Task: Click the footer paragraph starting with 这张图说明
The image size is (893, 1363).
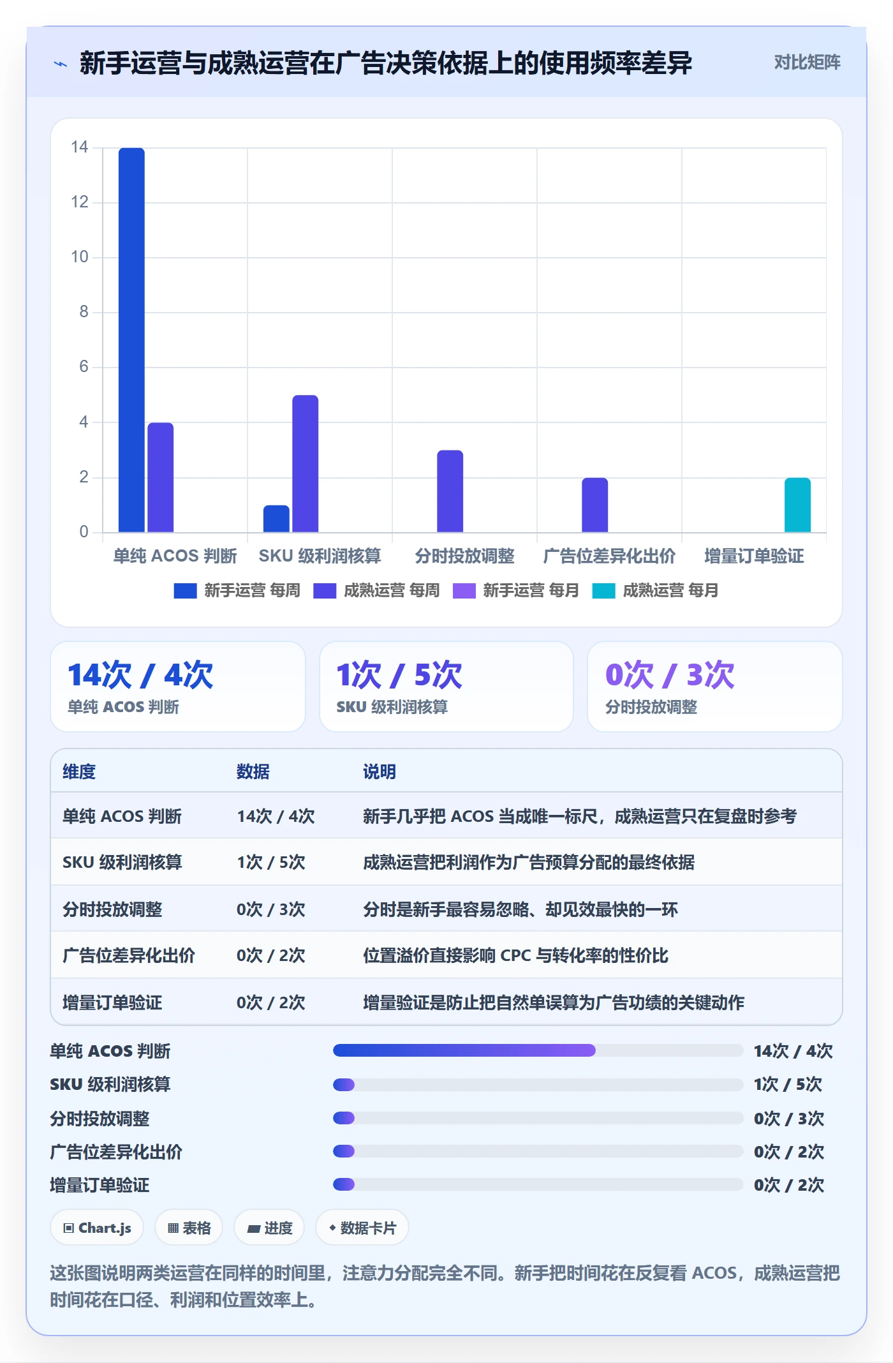Action: (445, 1286)
